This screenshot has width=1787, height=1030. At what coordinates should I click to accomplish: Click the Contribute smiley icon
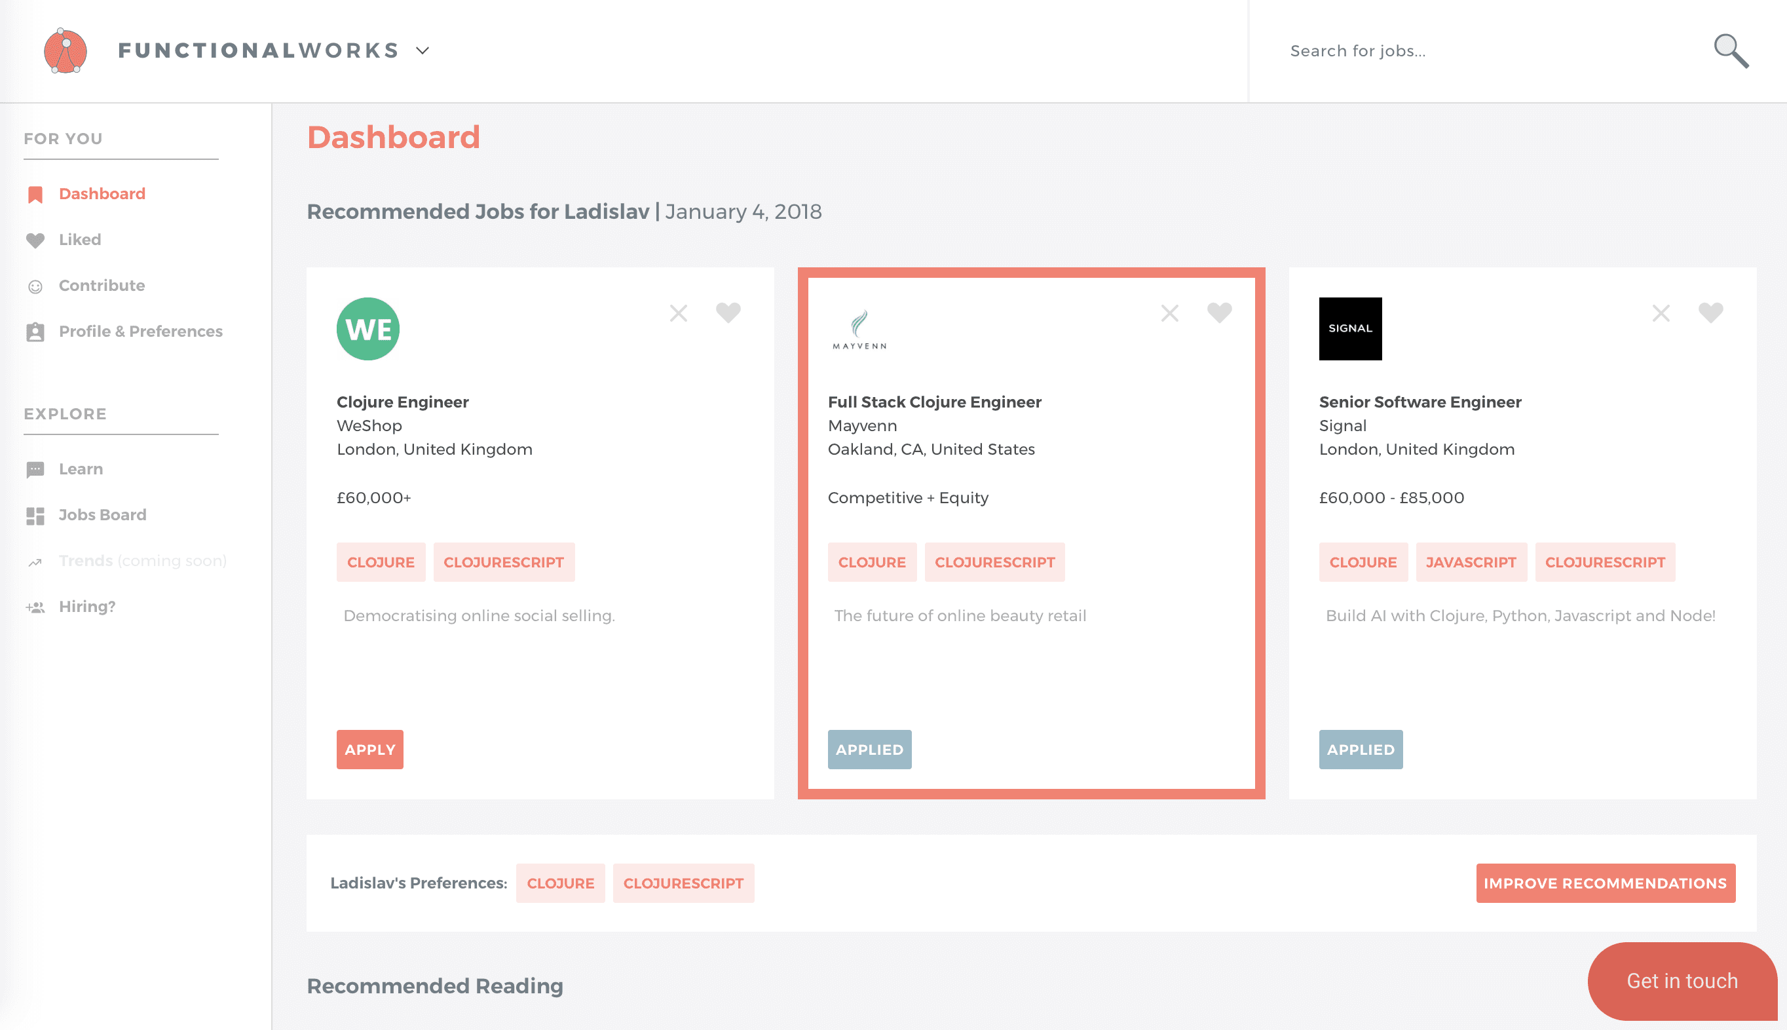point(35,286)
